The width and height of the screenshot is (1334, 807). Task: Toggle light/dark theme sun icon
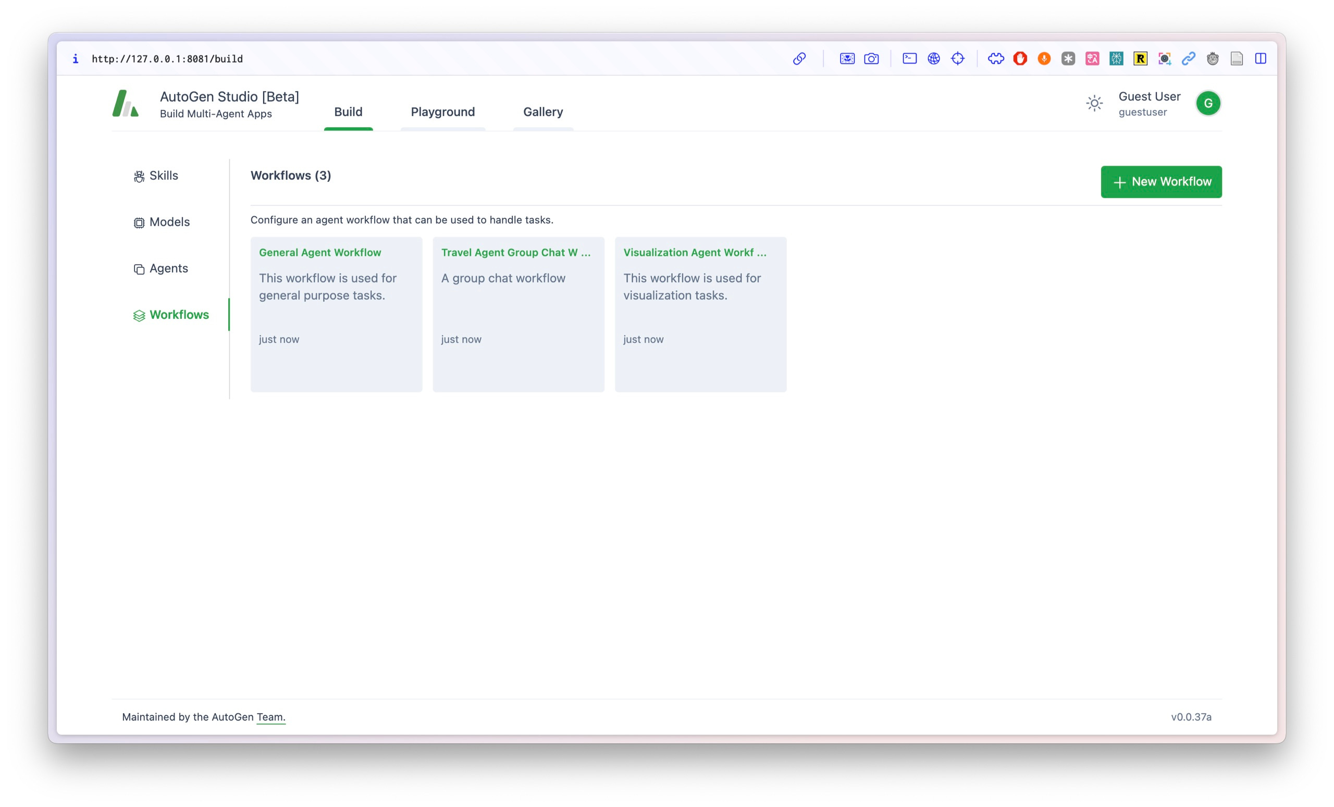(1094, 103)
